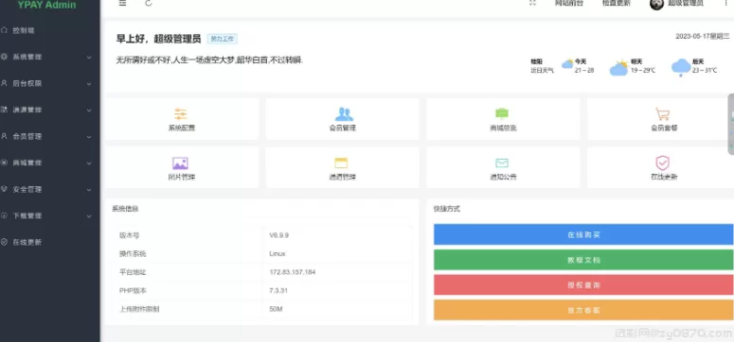Expand the 商城管理 chevron
The width and height of the screenshot is (734, 342).
(89, 163)
